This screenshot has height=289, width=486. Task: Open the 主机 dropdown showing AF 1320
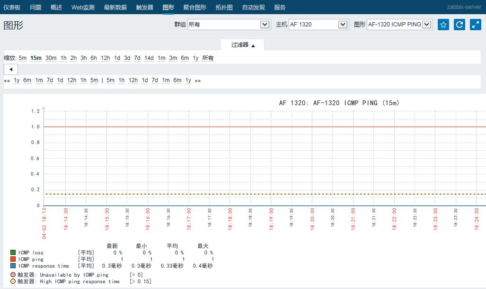tap(318, 25)
